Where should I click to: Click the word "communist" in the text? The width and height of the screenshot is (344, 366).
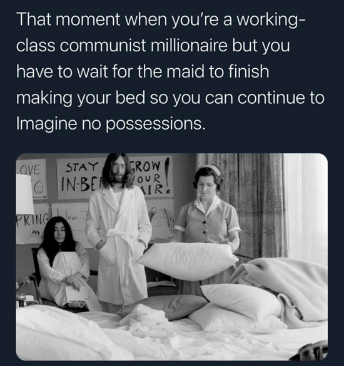pos(103,45)
